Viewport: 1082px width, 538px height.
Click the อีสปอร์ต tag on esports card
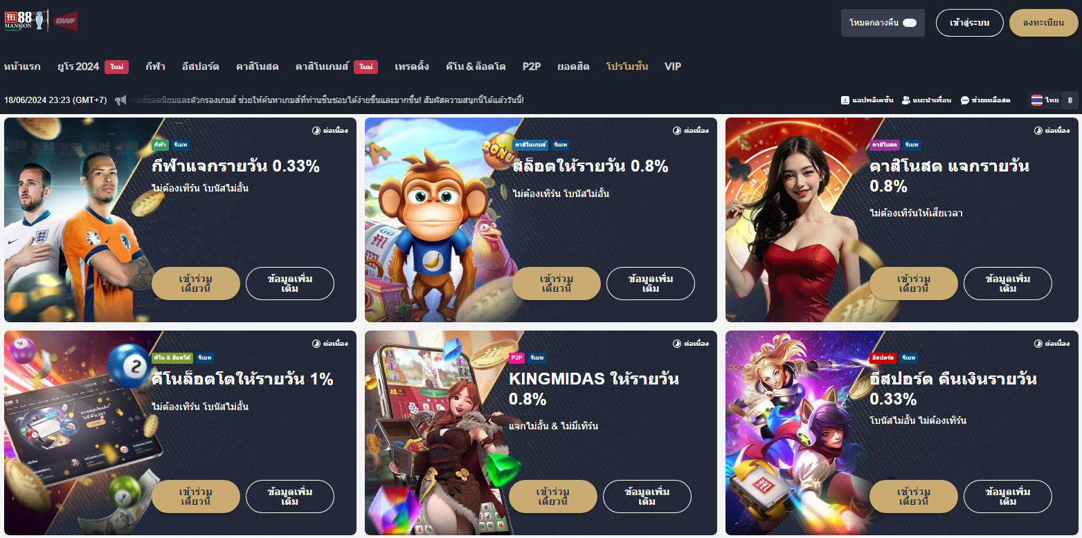[x=883, y=358]
